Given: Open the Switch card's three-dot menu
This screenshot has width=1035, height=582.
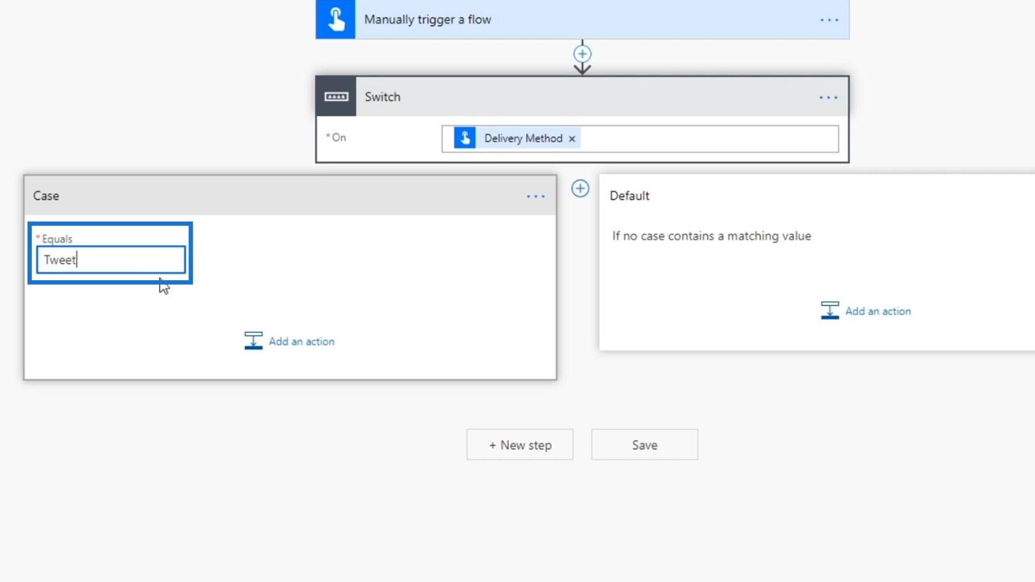Looking at the screenshot, I should tap(829, 97).
